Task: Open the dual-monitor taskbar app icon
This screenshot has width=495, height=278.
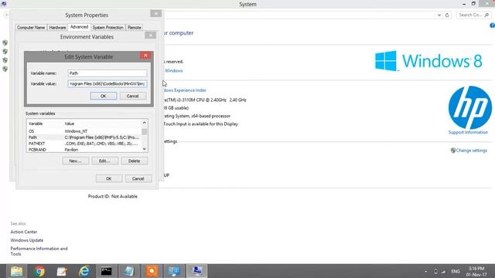Action: coord(174,271)
